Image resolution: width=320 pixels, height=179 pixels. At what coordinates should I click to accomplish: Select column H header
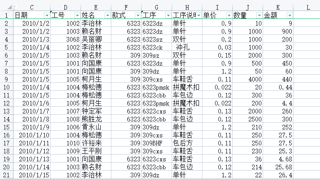(x=187, y=7)
